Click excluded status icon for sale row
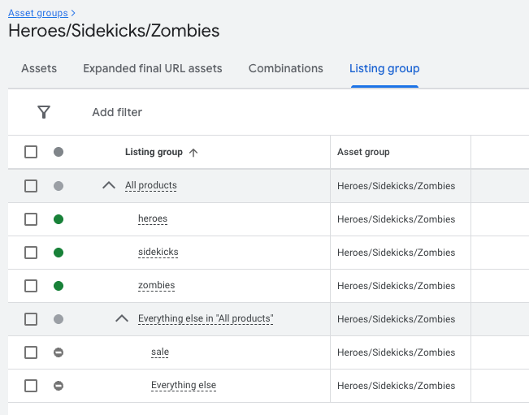This screenshot has width=529, height=415. (x=59, y=352)
